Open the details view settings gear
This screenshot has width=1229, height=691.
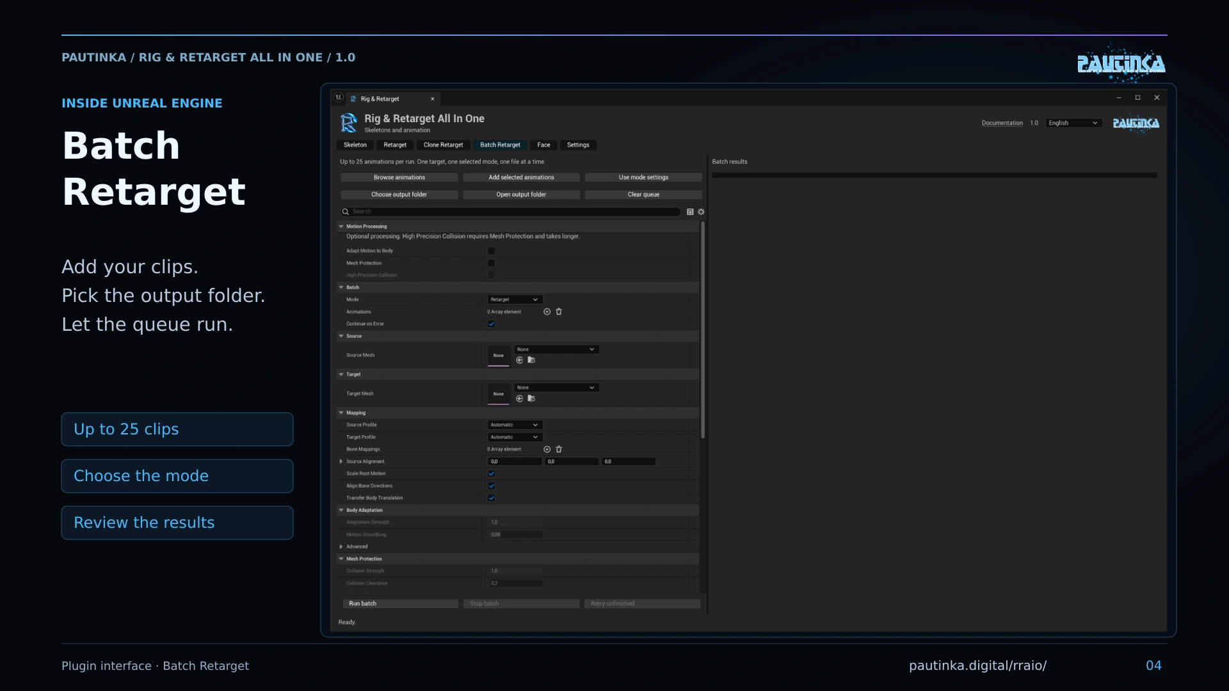[701, 212]
